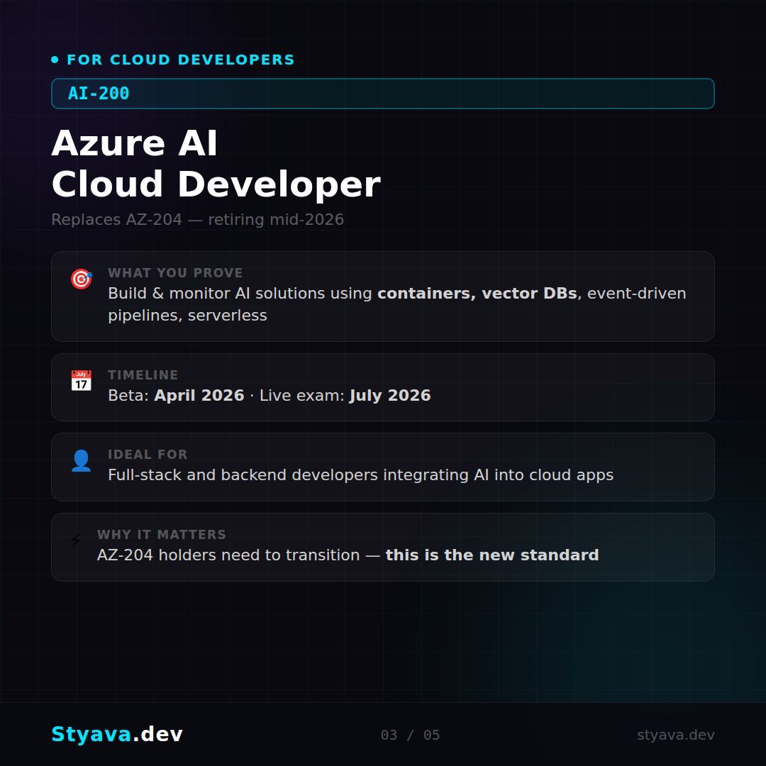Click the lightning bolt icon beside WHY IT MATTERS

point(76,540)
